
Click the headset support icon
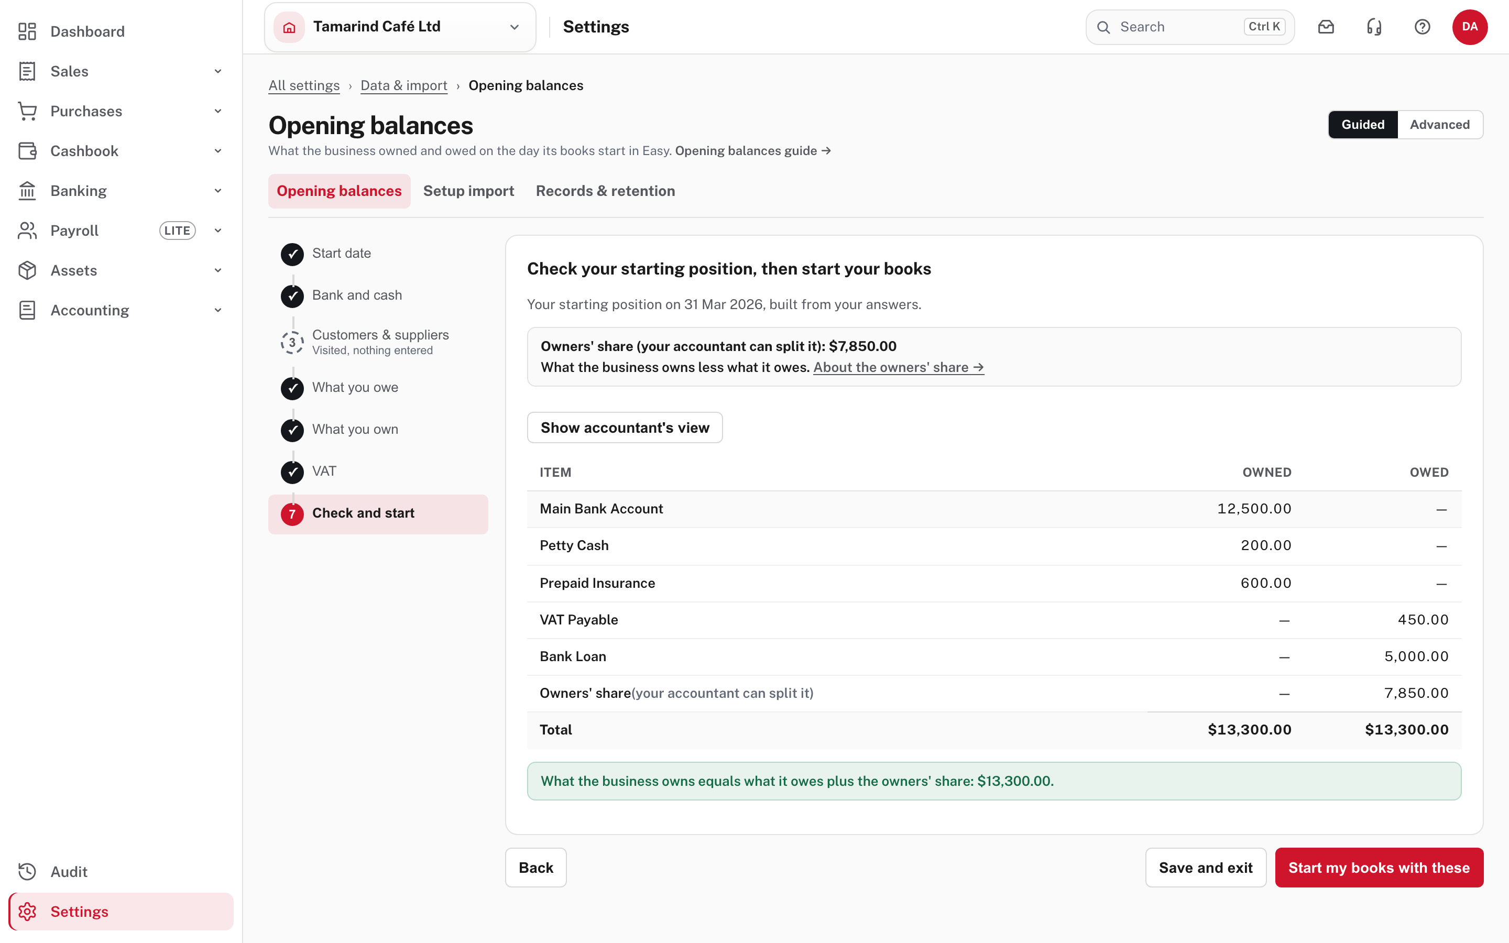coord(1374,27)
